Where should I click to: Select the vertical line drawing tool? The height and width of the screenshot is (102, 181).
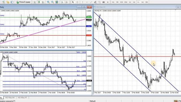[83, 2]
